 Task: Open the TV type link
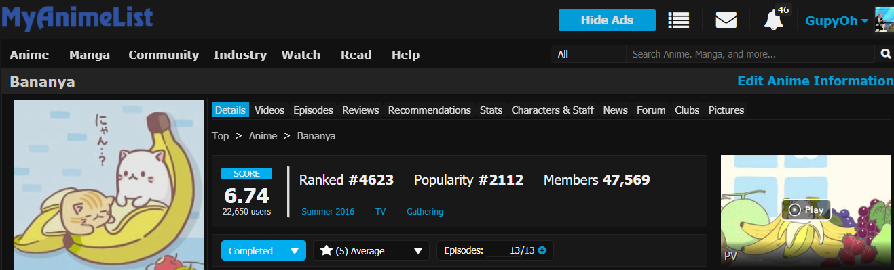click(380, 212)
